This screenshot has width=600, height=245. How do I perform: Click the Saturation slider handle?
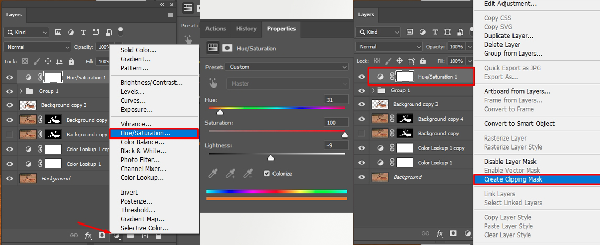click(x=345, y=135)
